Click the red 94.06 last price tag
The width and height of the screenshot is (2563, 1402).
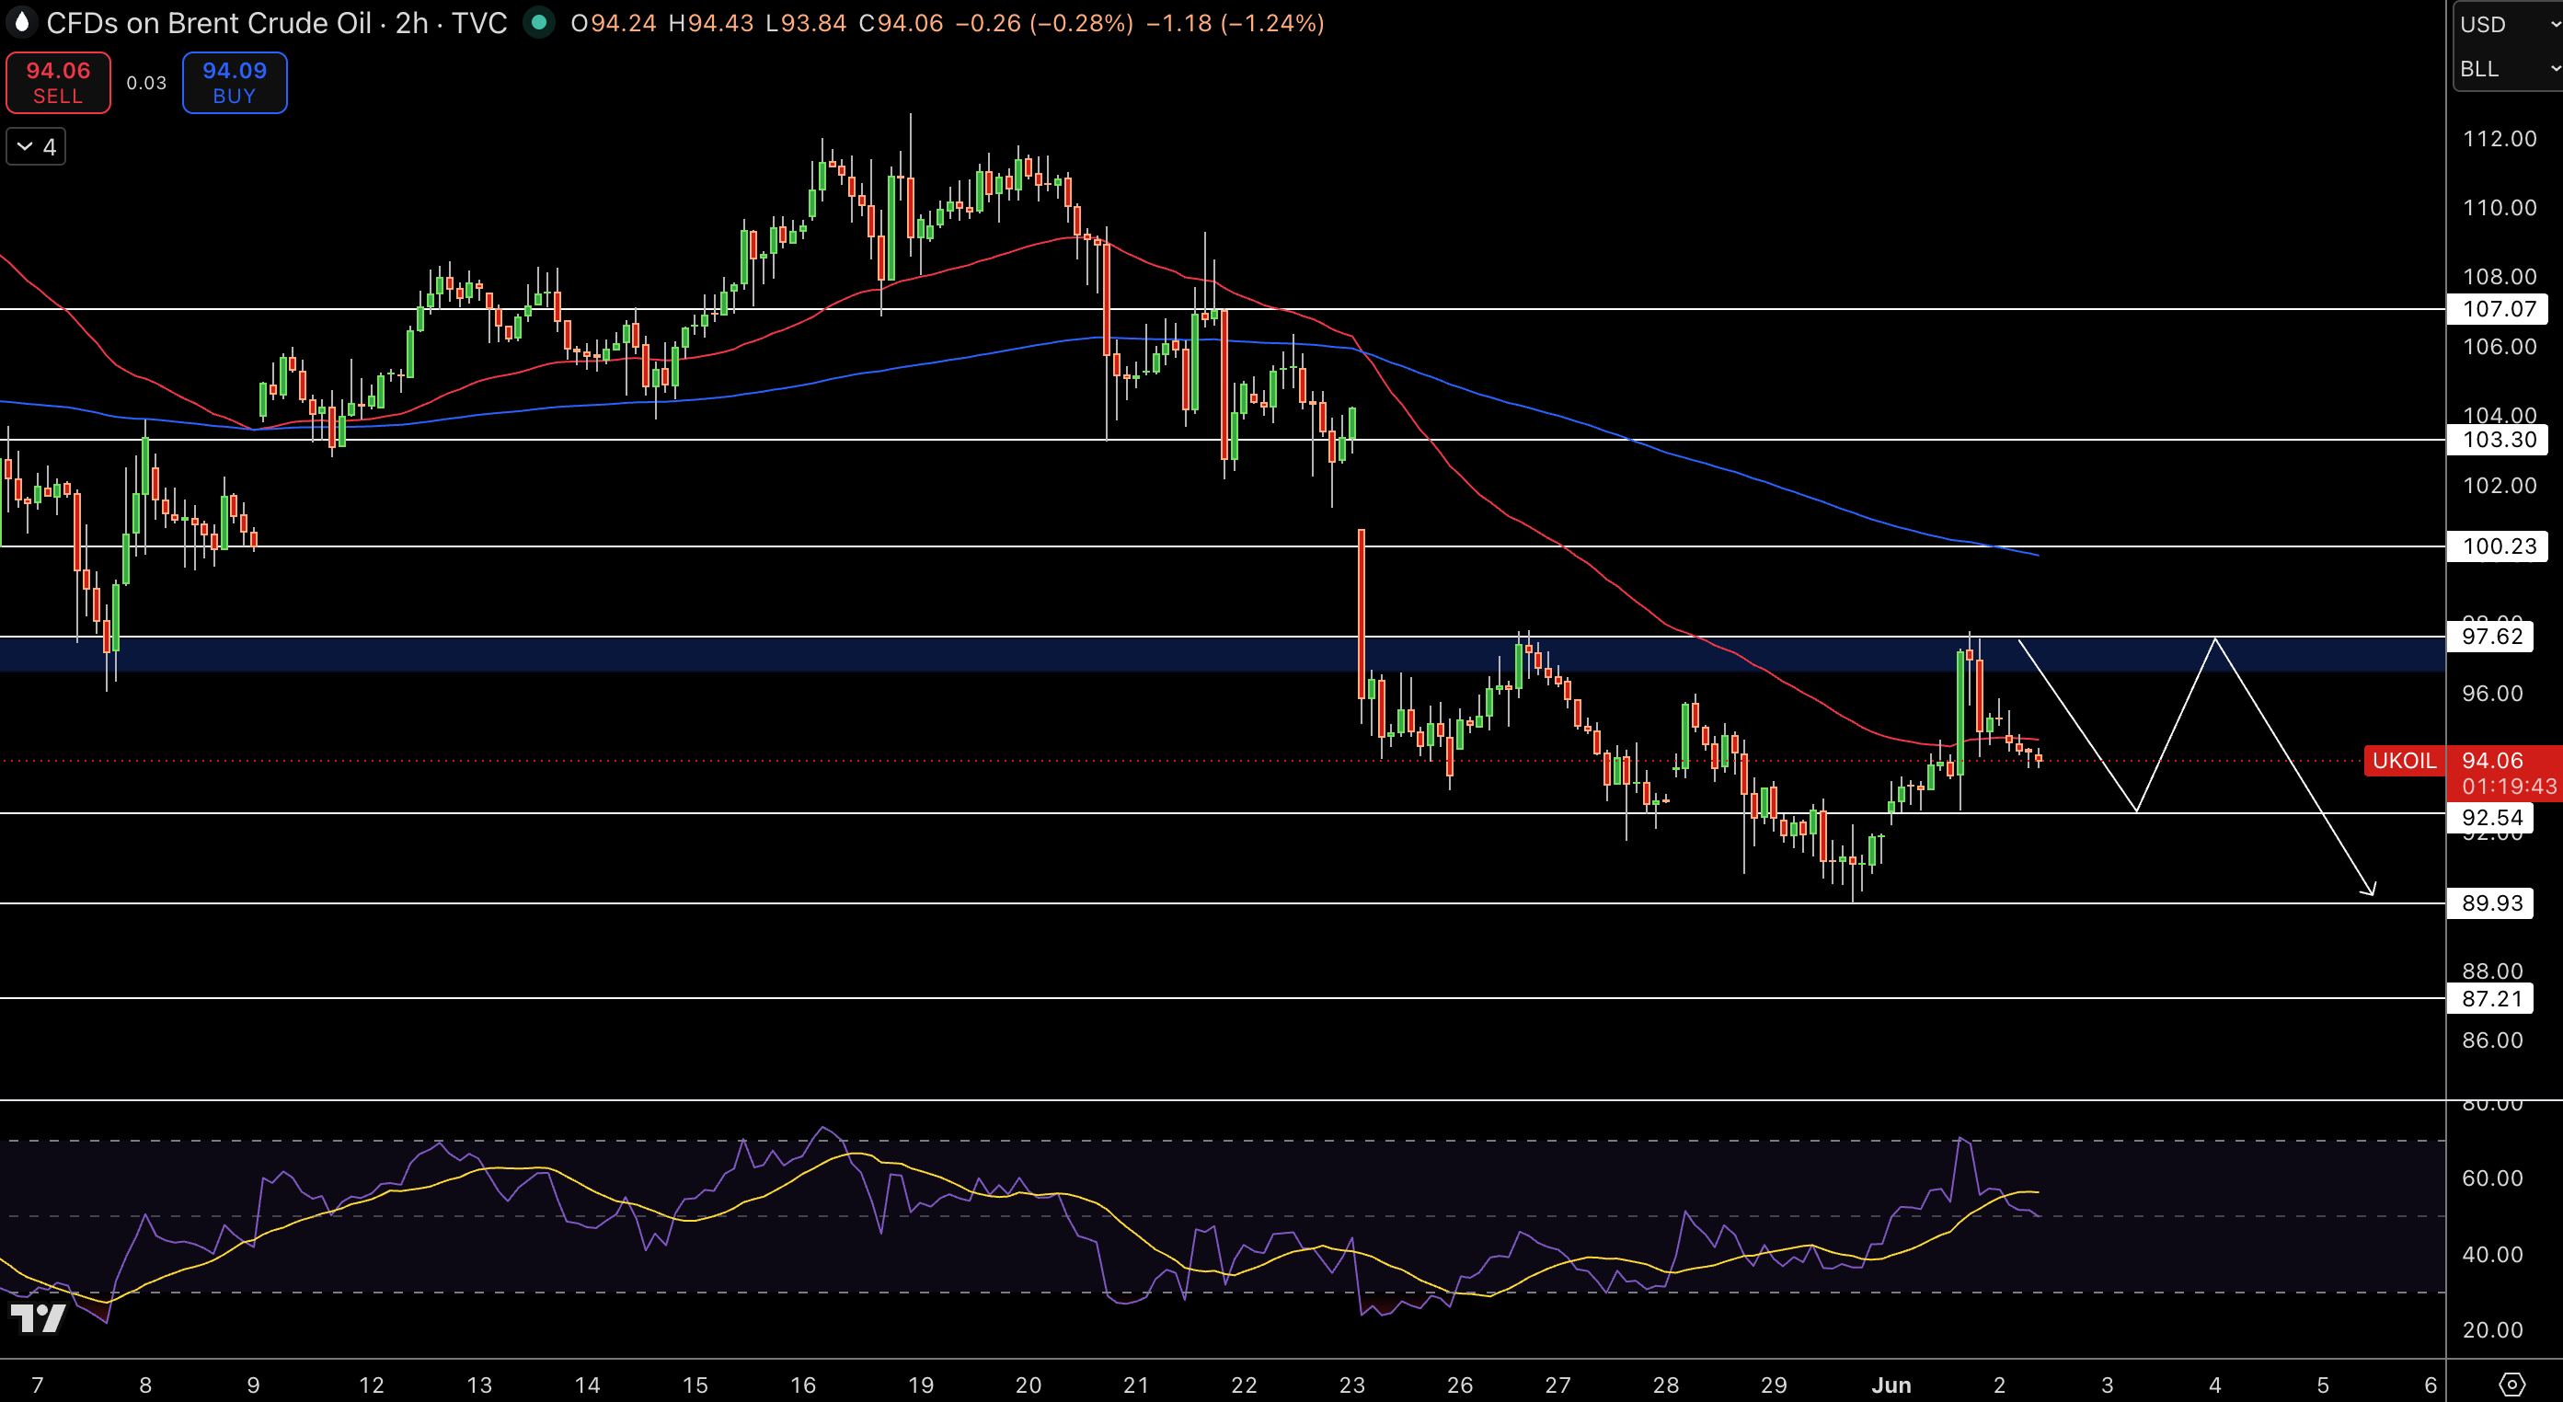[x=2505, y=772]
